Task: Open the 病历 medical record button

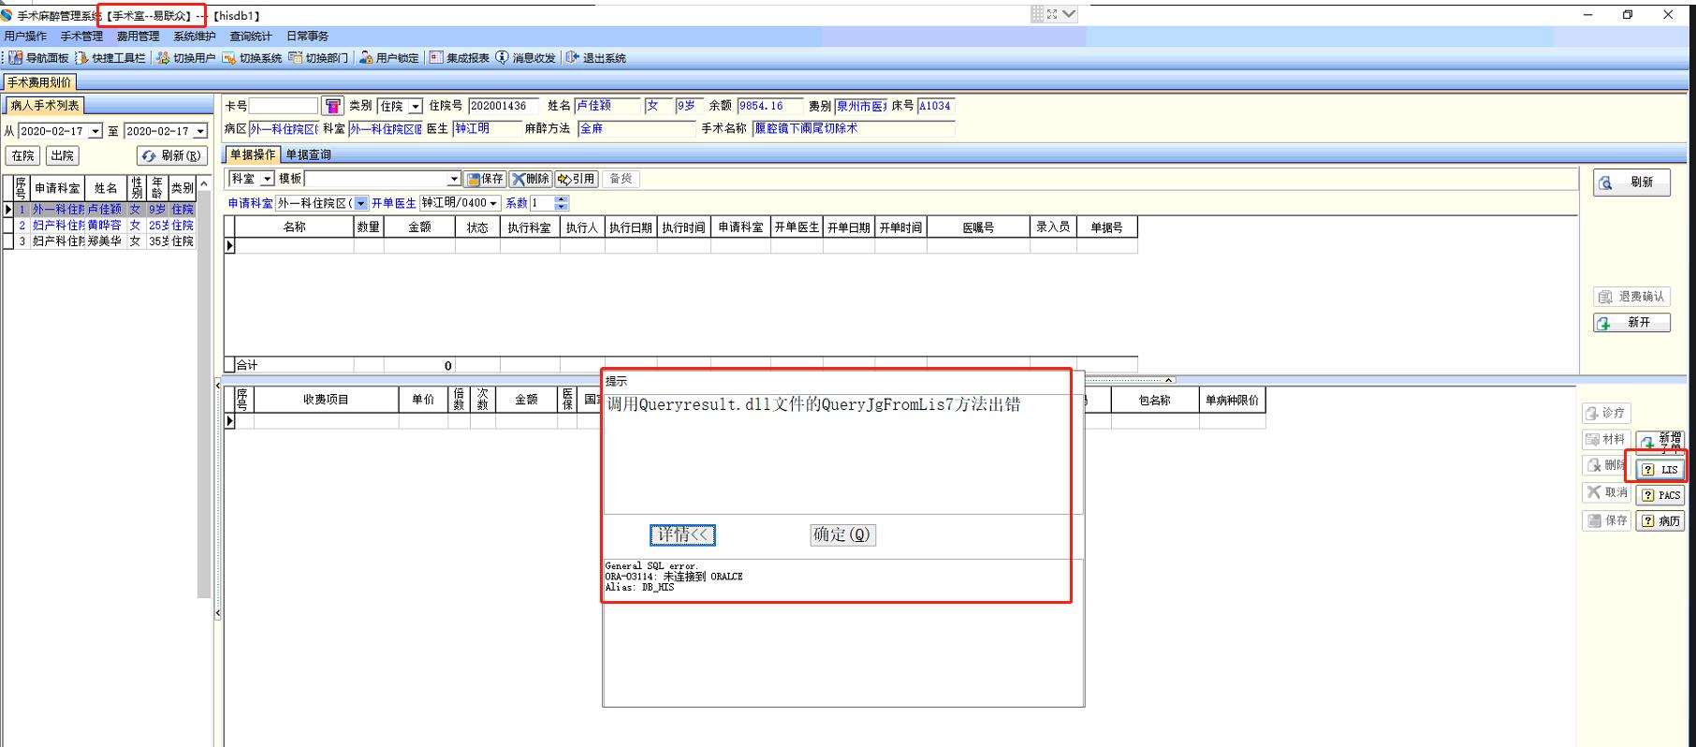Action: tap(1660, 521)
